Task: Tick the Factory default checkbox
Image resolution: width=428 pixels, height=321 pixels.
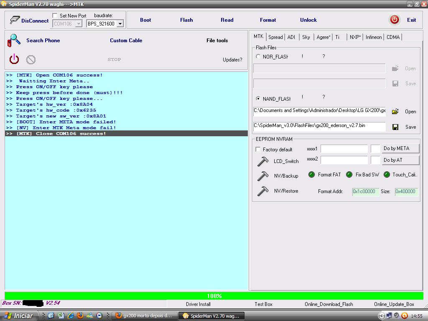Action: (x=257, y=149)
